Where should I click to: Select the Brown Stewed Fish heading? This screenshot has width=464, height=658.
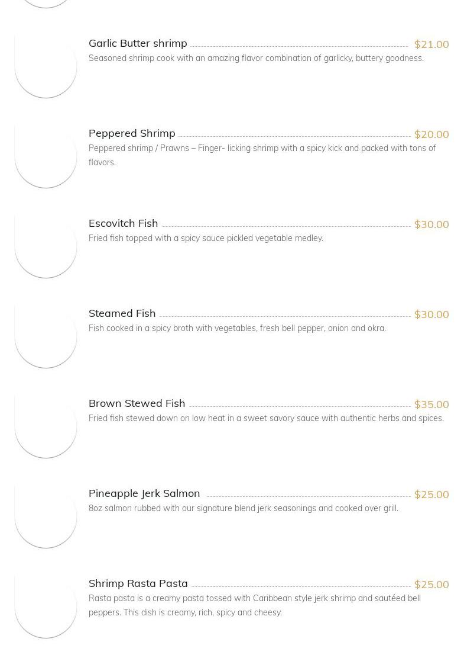137,403
